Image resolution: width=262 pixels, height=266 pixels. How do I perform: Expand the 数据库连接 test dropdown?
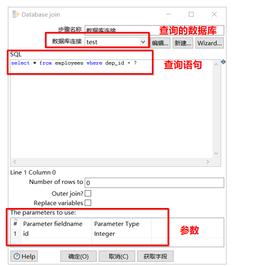[x=143, y=42]
